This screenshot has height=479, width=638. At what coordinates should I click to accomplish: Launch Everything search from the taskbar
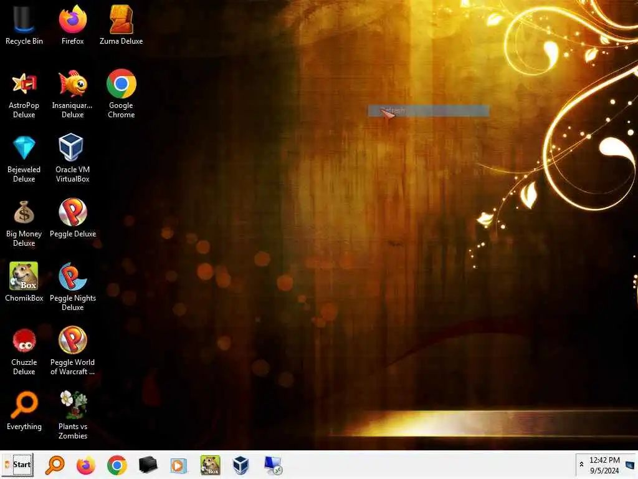coord(55,465)
